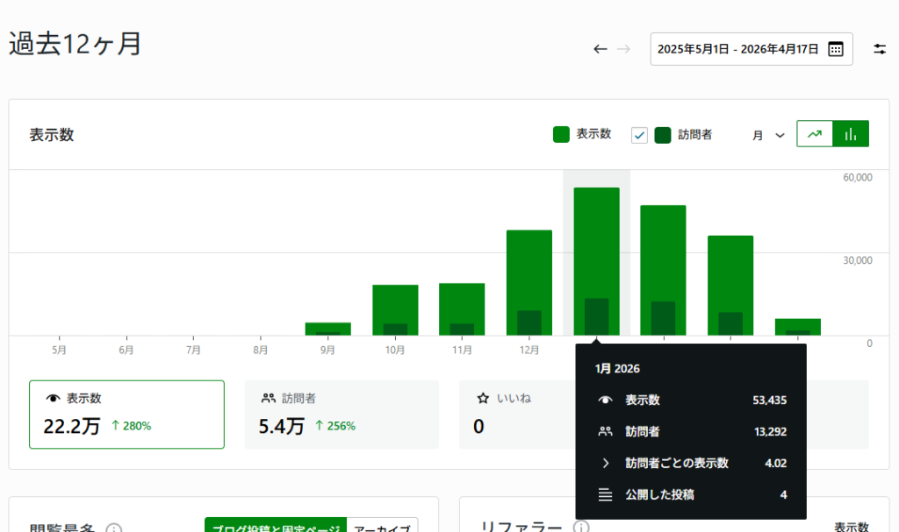Select the 訪問者 stat card
Viewport: 899px width, 532px height.
342,415
